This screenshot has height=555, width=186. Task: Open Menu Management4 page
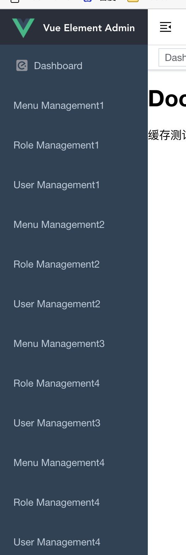tap(74, 462)
